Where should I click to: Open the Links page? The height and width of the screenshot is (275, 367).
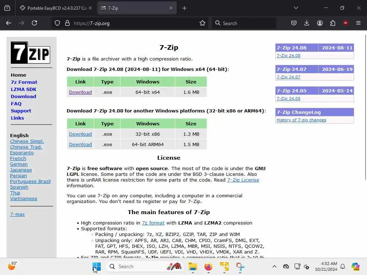(17, 118)
